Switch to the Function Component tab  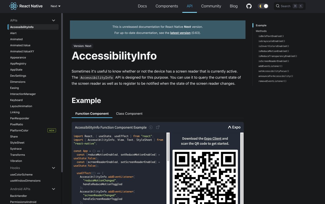[92, 113]
